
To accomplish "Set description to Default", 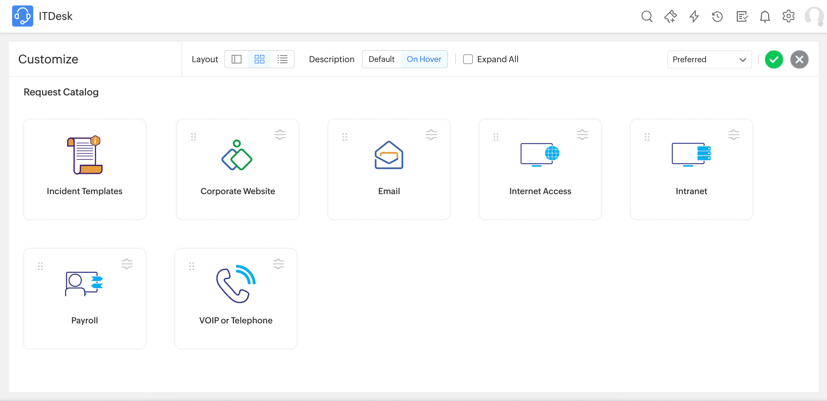I will click(381, 59).
